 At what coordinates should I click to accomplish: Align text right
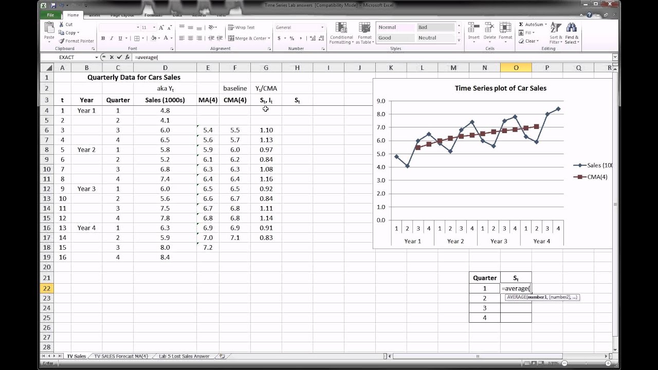pyautogui.click(x=199, y=38)
